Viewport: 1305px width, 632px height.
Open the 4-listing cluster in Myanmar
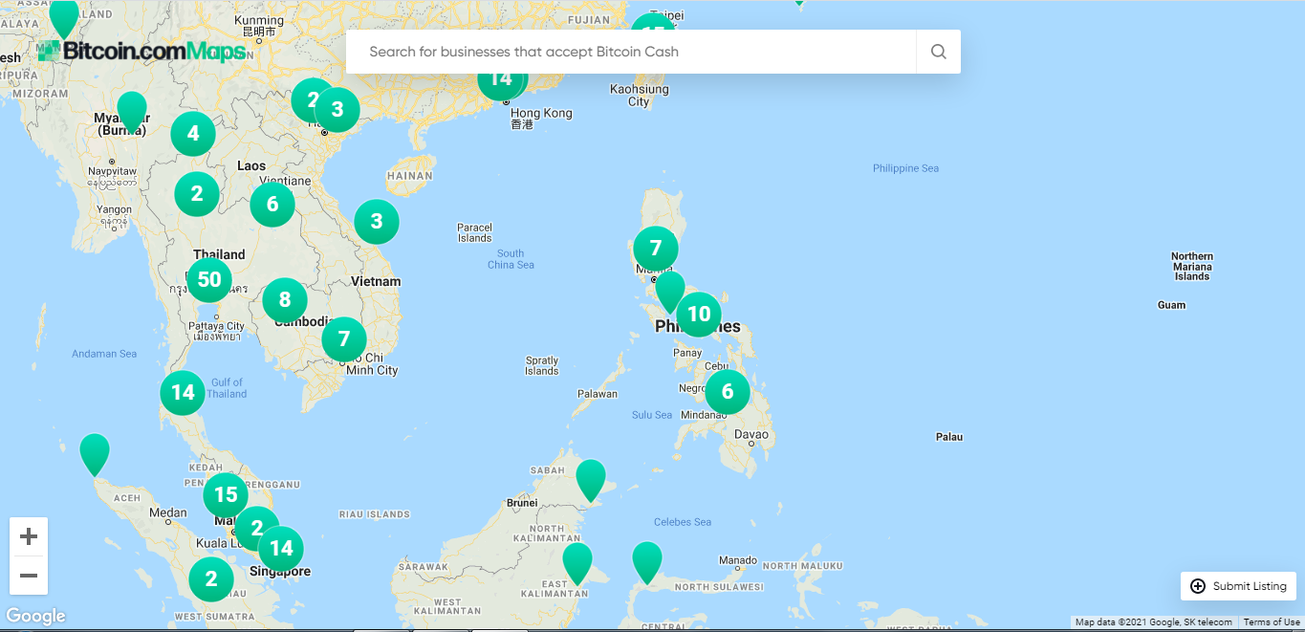(x=193, y=134)
